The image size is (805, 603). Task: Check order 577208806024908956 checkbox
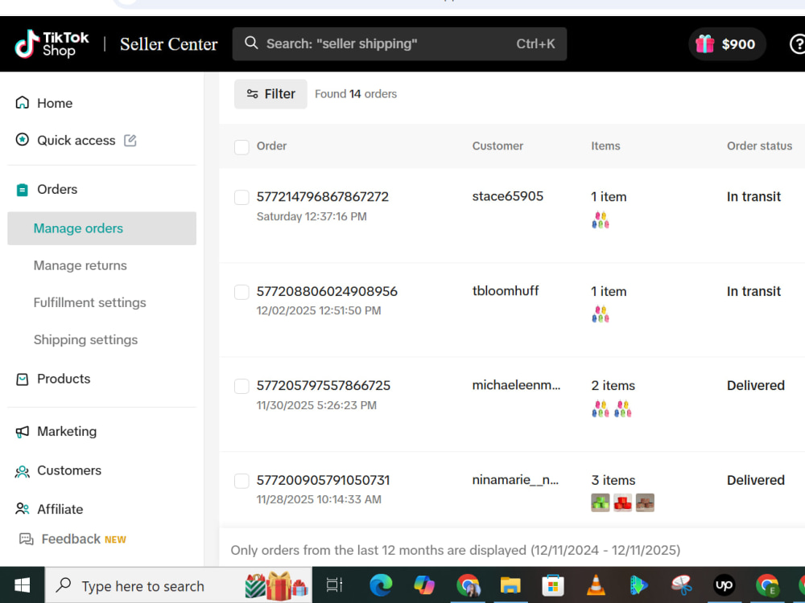point(242,292)
